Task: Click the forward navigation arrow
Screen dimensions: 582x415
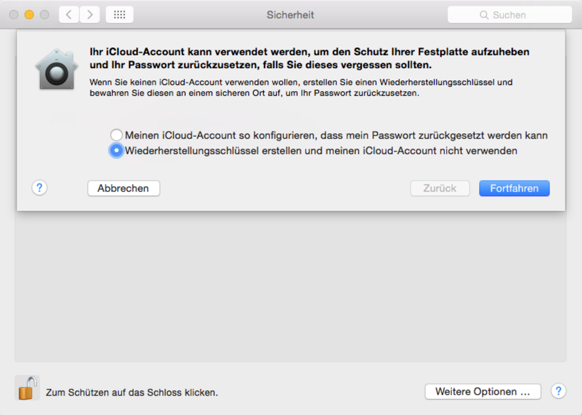Action: [x=90, y=15]
